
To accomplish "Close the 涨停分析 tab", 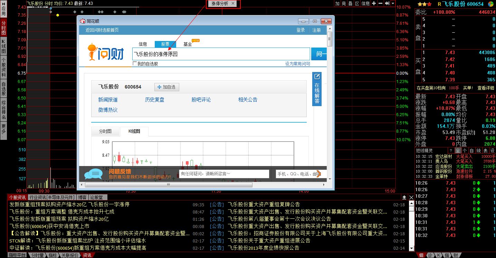I will (233, 3).
